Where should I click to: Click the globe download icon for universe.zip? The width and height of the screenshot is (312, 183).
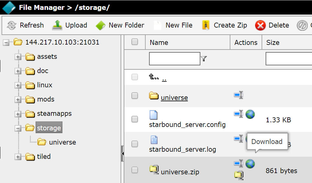pos(250,164)
